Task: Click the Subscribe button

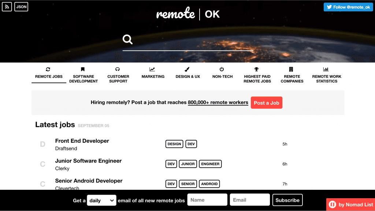Action: tap(287, 200)
